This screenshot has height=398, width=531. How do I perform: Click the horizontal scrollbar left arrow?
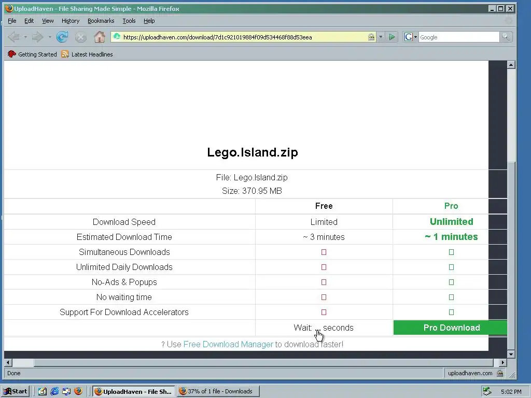point(8,362)
